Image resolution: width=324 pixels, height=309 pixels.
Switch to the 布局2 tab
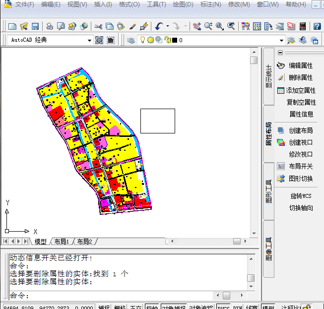(84, 241)
